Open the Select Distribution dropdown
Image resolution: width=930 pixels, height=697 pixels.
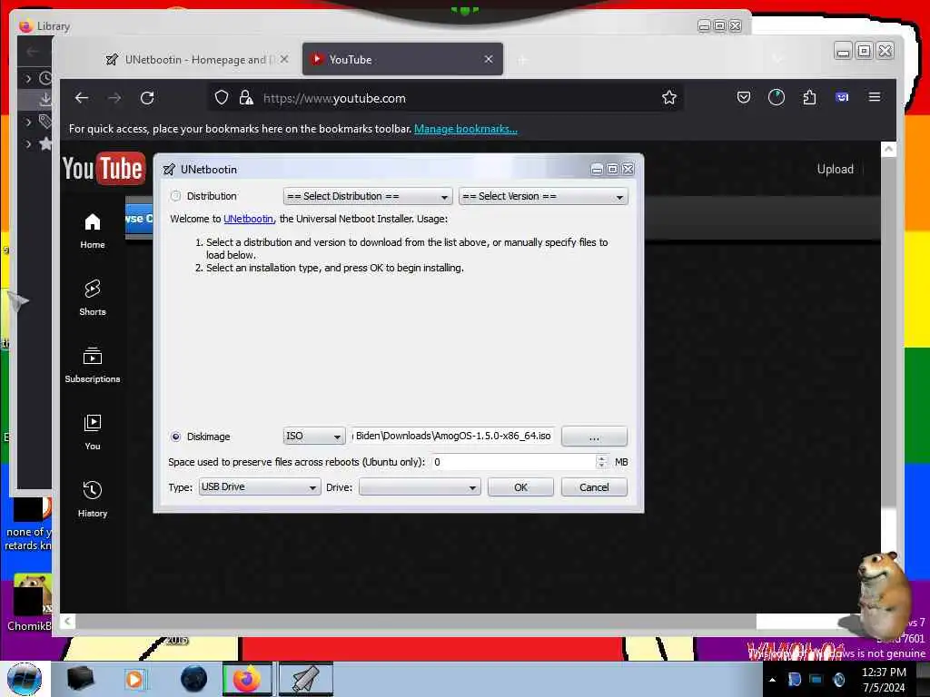click(368, 196)
